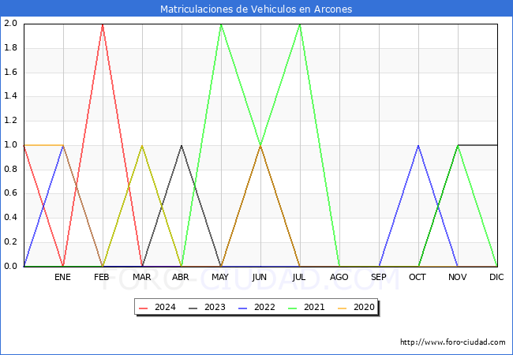Click the dark gray 2023 peak at ABR
The image size is (513, 355).
click(x=182, y=146)
